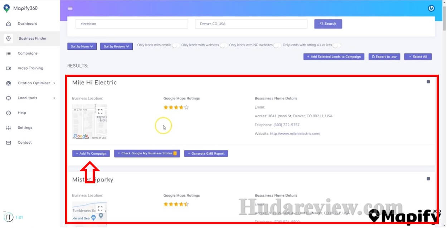Open the Contact menu item
Image resolution: width=447 pixels, height=228 pixels.
25,143
